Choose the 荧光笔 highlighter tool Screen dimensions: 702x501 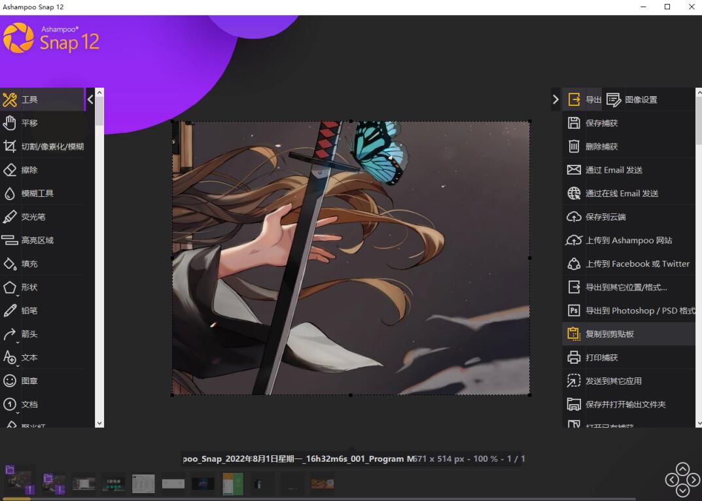(33, 217)
